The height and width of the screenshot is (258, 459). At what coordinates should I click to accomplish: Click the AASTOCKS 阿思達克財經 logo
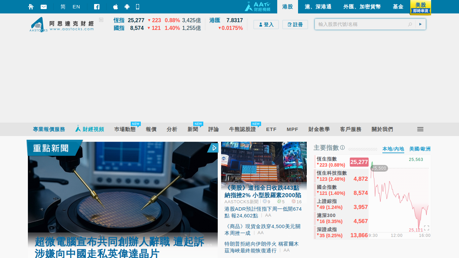[62, 25]
